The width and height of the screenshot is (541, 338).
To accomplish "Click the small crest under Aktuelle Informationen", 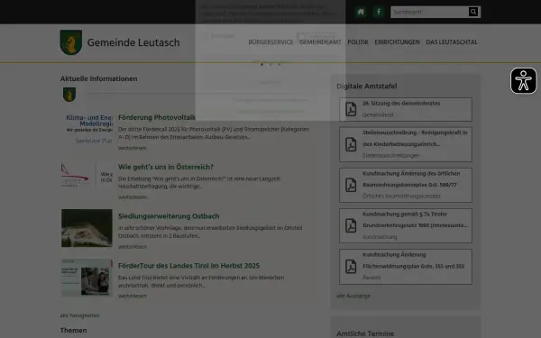I will 69,95.
